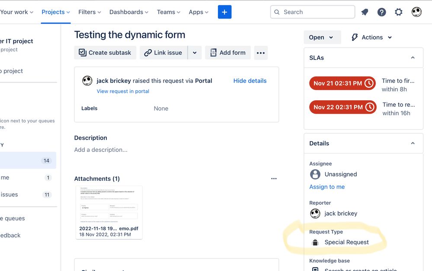
Task: Open the Open status dropdown
Action: pyautogui.click(x=322, y=37)
